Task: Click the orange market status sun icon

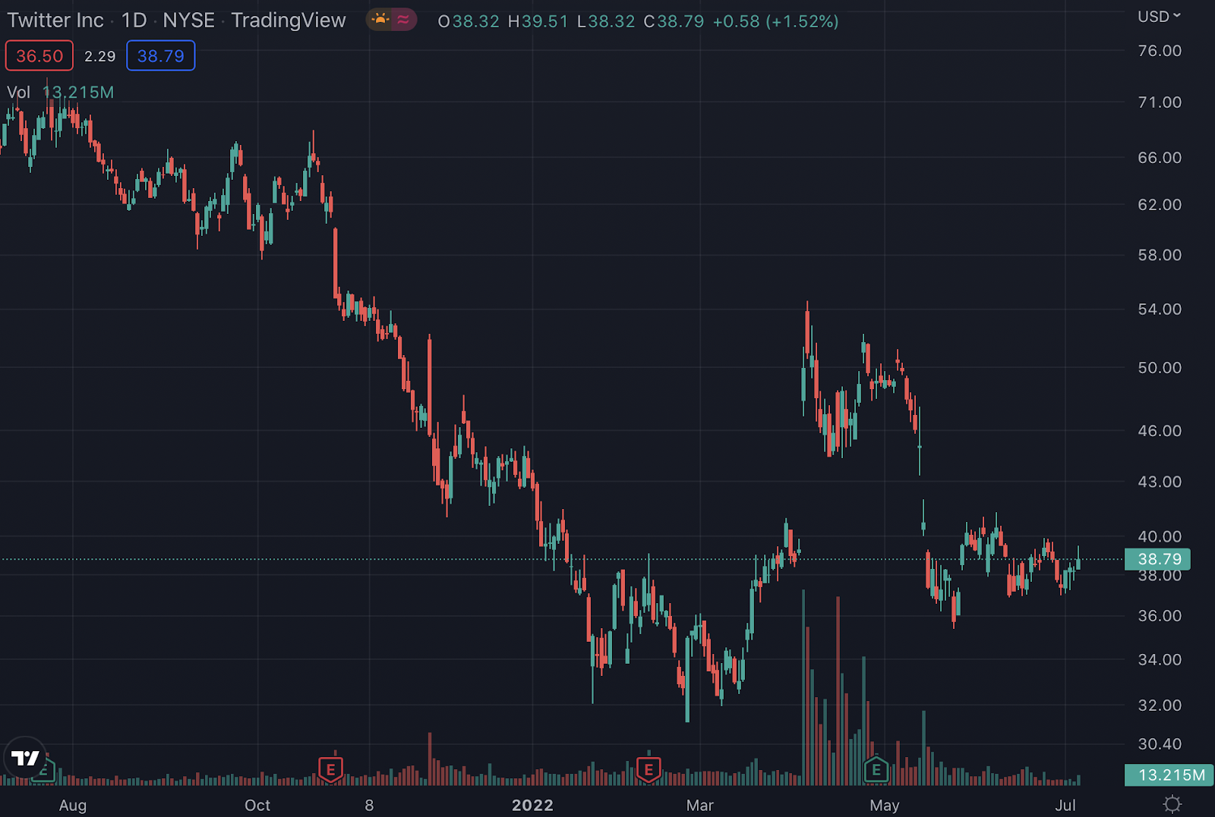Action: click(x=381, y=20)
